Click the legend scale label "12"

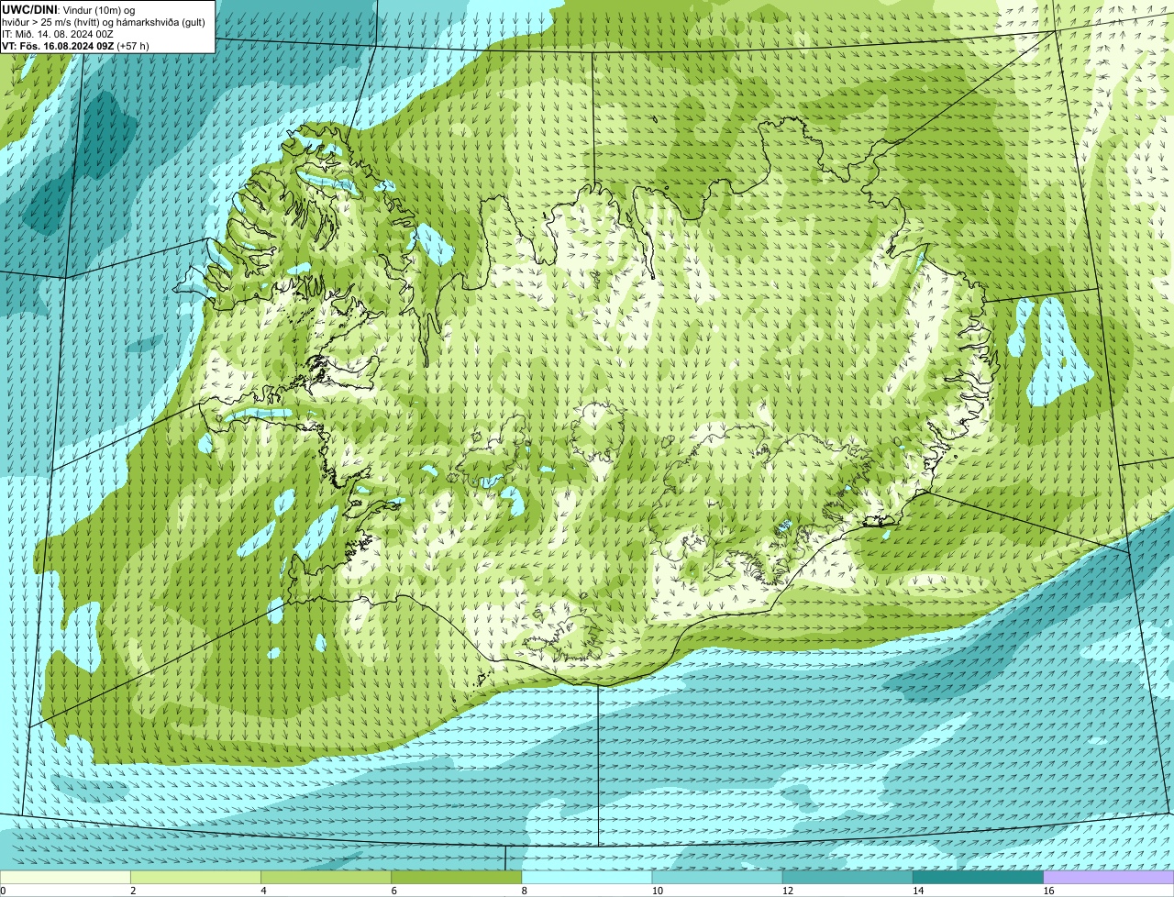pyautogui.click(x=788, y=891)
